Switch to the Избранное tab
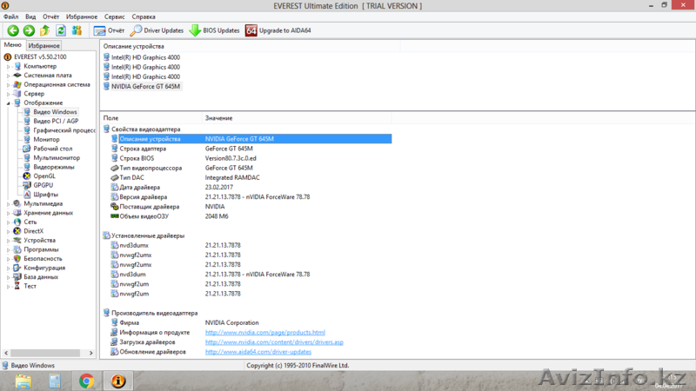 (43, 45)
